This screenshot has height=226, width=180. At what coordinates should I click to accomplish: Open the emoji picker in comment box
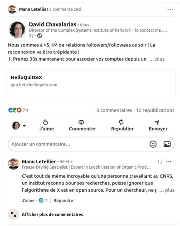(x=153, y=144)
